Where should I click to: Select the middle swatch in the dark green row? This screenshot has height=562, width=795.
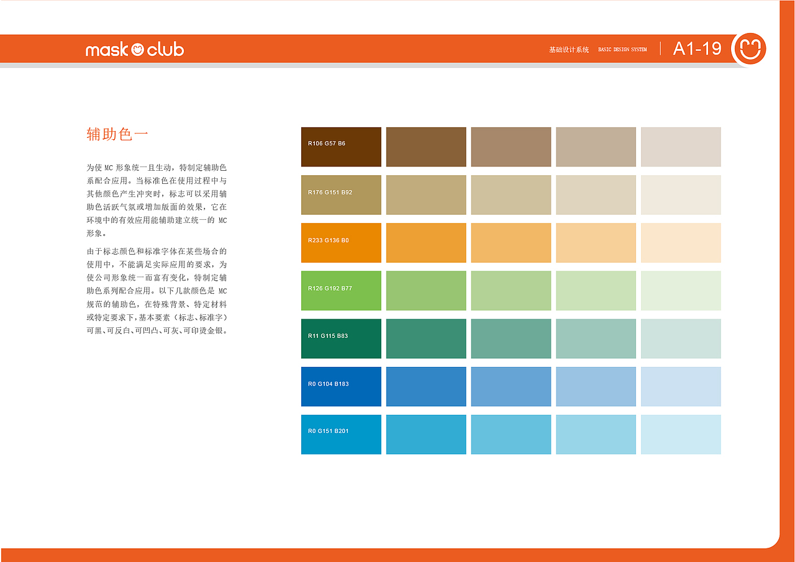511,338
